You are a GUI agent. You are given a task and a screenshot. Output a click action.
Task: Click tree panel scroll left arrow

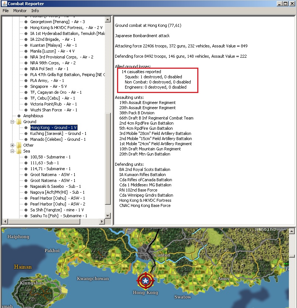pos(5,221)
